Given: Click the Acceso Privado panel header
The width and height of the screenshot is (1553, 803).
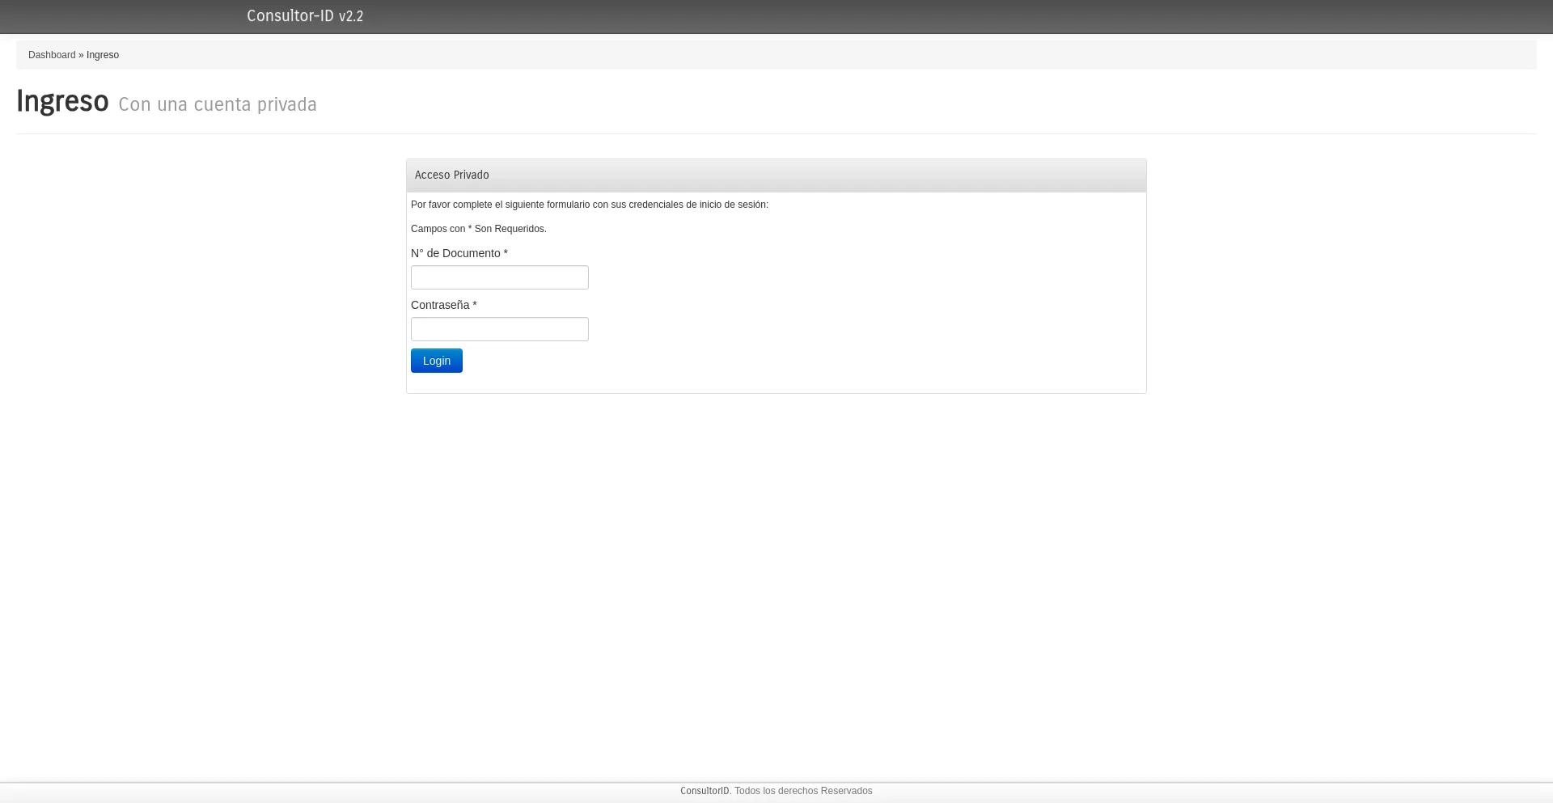Looking at the screenshot, I should (x=776, y=175).
